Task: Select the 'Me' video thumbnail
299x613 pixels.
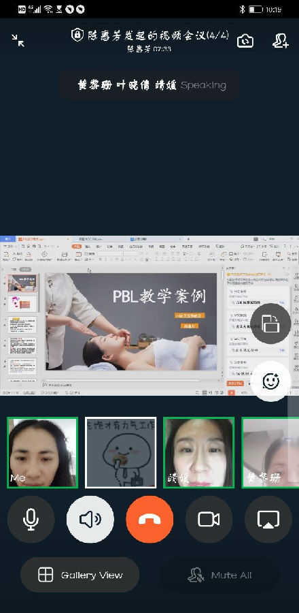Action: [x=42, y=453]
